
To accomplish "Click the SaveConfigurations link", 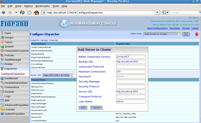I will click(x=157, y=28).
